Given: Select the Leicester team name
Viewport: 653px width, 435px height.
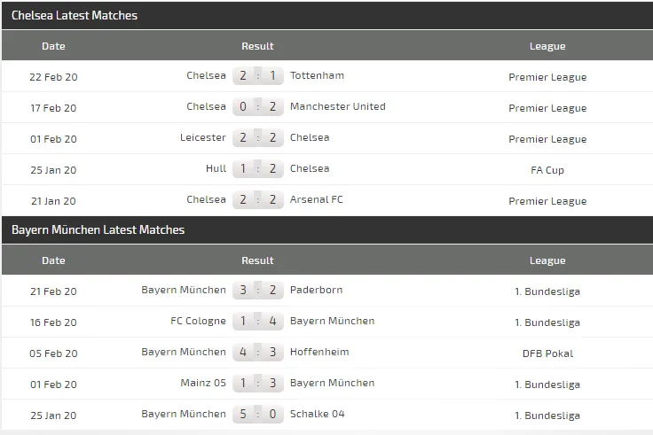Looking at the screenshot, I should (202, 138).
